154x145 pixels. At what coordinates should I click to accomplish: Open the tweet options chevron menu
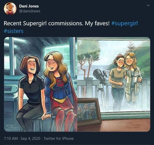point(148,5)
